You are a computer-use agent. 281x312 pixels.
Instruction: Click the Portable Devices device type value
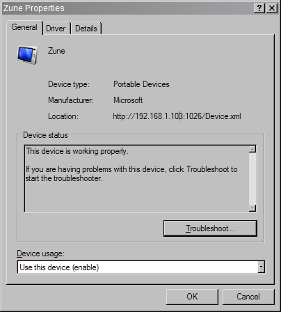141,84
